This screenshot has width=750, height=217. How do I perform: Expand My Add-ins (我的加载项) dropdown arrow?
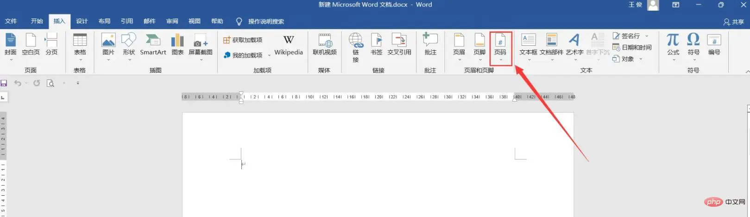click(270, 55)
